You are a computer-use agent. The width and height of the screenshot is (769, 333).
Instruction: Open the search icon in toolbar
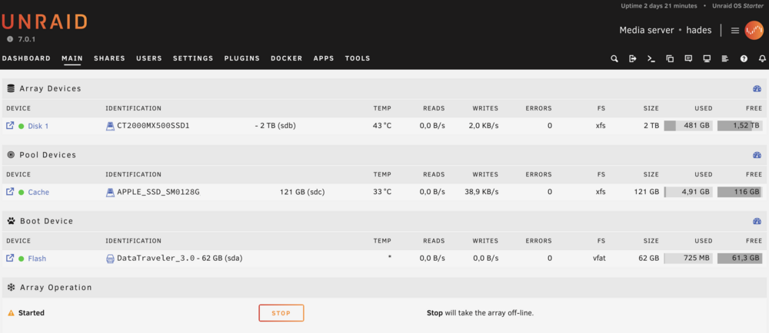pos(614,58)
